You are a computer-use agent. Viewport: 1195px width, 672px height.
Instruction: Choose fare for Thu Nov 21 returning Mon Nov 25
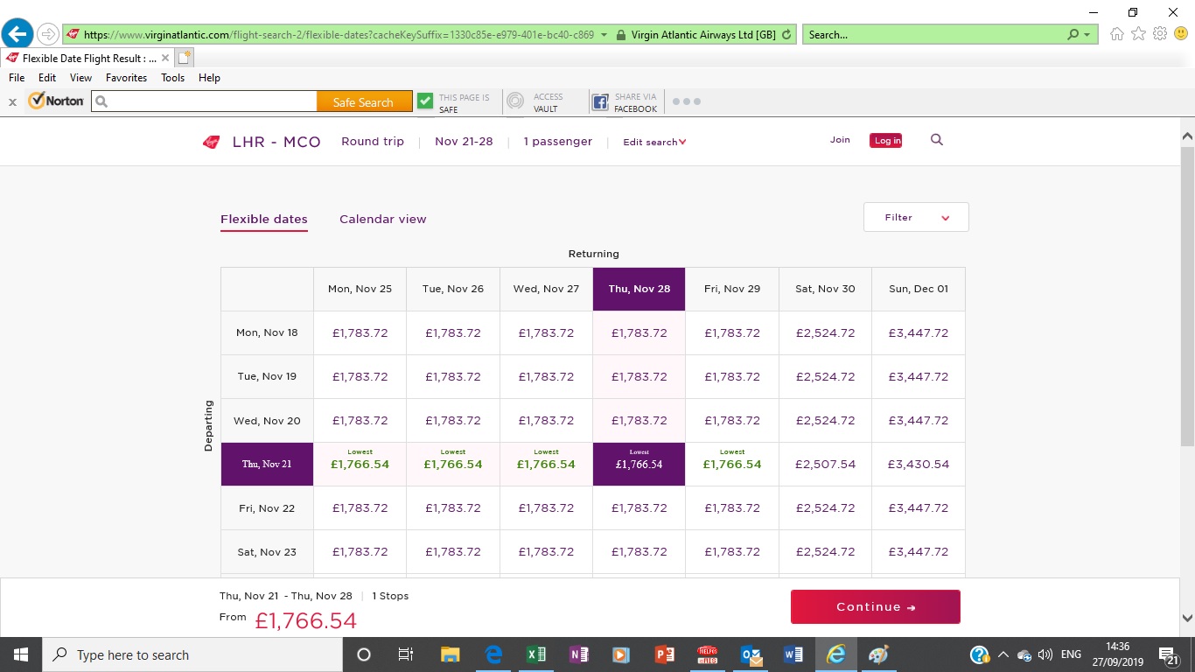coord(360,464)
